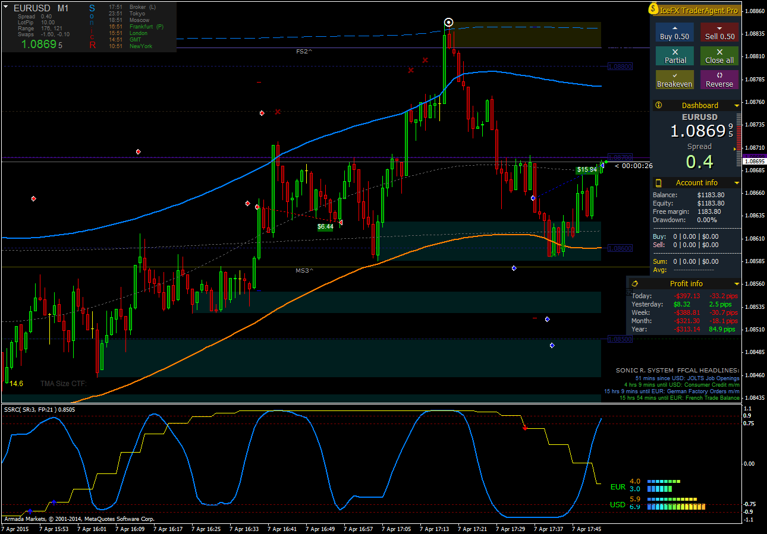Click the Sell 0.50 button
Screen dimensions: 767x534
[719, 32]
